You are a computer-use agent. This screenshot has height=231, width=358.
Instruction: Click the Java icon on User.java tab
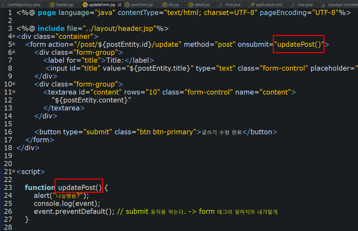tap(292, 4)
